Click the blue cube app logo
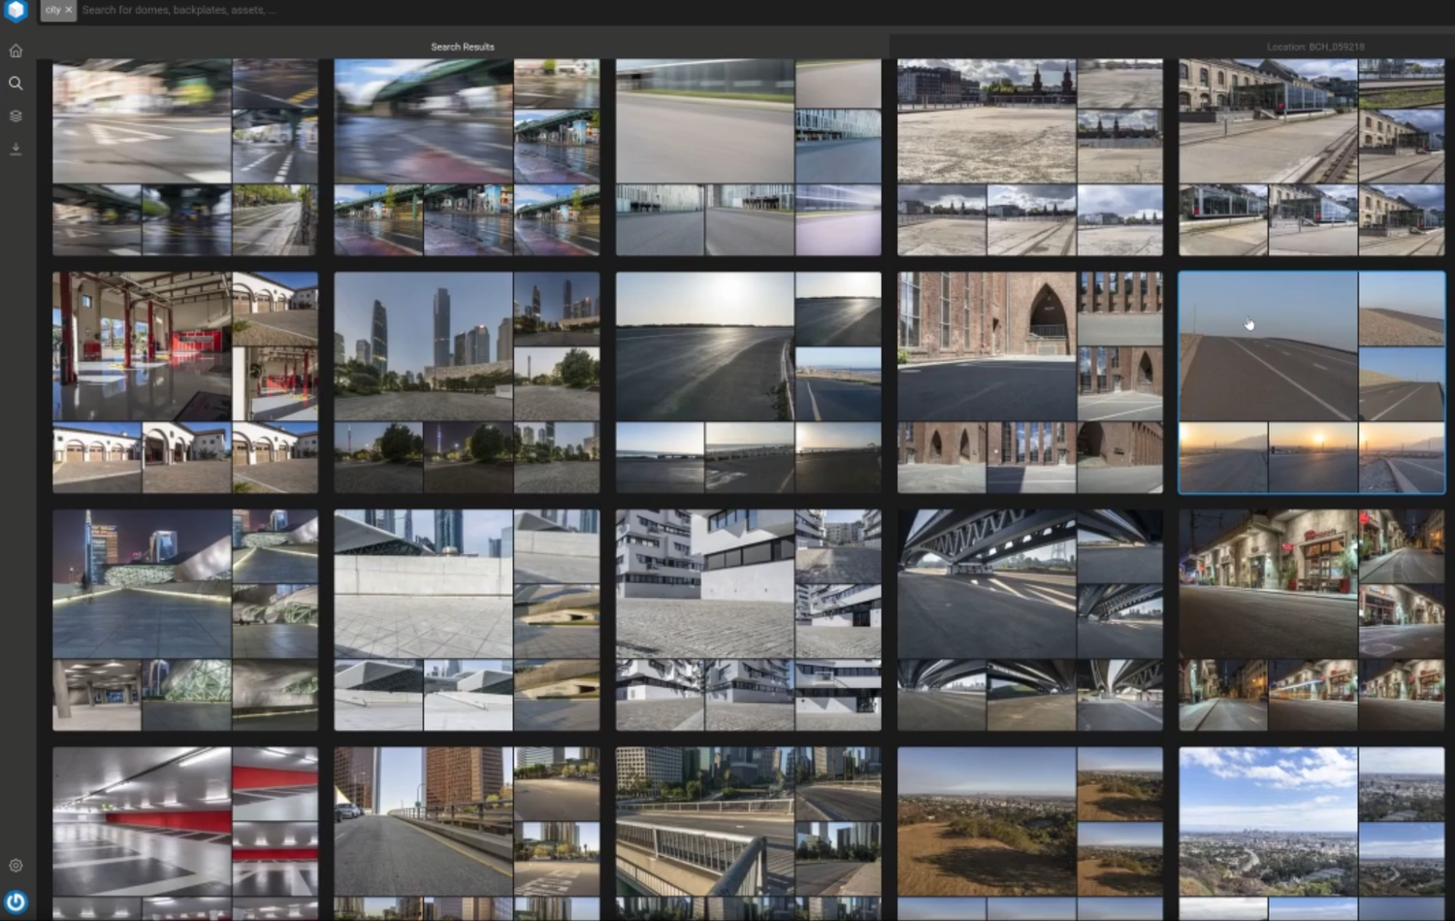The width and height of the screenshot is (1455, 921). tap(16, 11)
